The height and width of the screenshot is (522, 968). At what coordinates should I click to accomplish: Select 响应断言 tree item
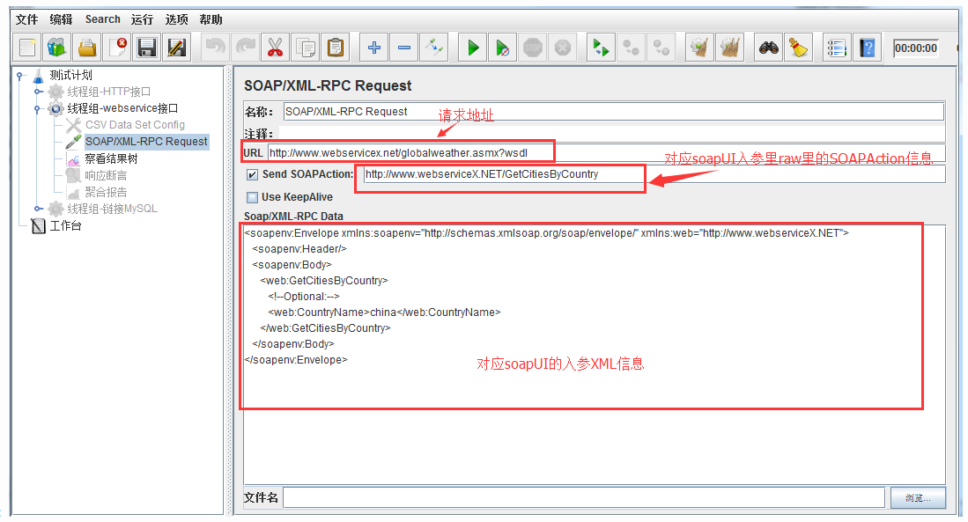[106, 176]
